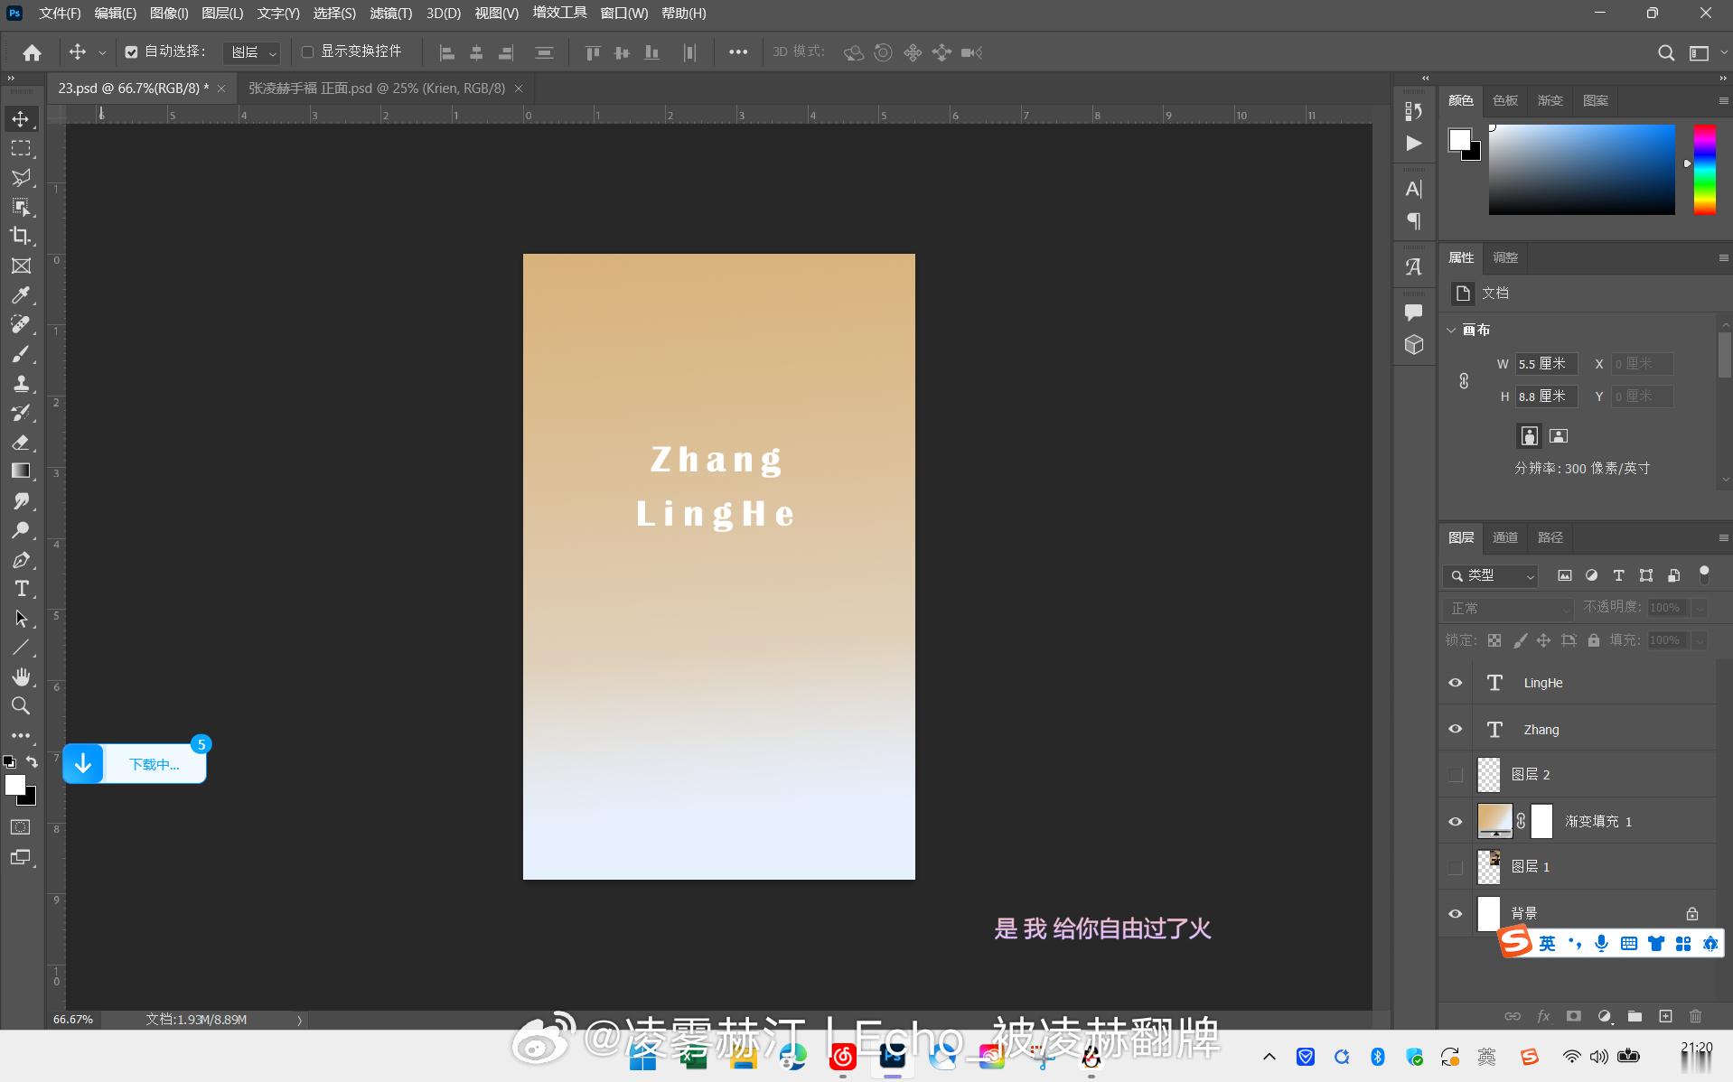1733x1082 pixels.
Task: Select the Move tool
Action: tap(21, 118)
